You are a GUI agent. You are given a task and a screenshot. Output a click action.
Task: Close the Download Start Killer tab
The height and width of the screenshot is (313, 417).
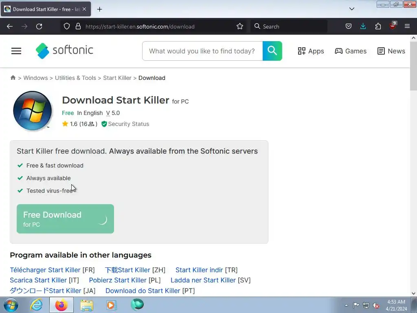[x=84, y=9]
